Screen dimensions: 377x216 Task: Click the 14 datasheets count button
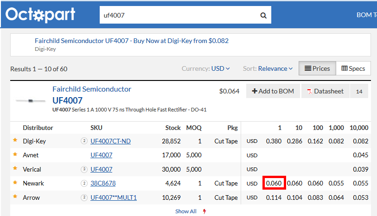pos(359,91)
